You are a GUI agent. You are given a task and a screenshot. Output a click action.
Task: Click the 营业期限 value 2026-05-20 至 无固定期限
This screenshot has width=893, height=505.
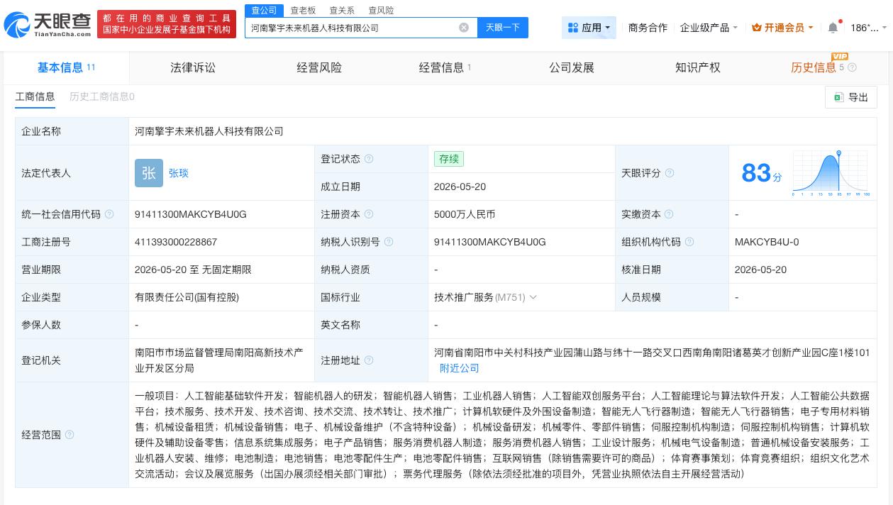pos(193,270)
